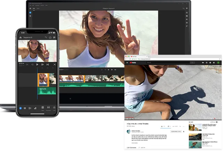The image size is (223, 151).
Task: Tap the blue Add media plus button
Action: (x=21, y=108)
